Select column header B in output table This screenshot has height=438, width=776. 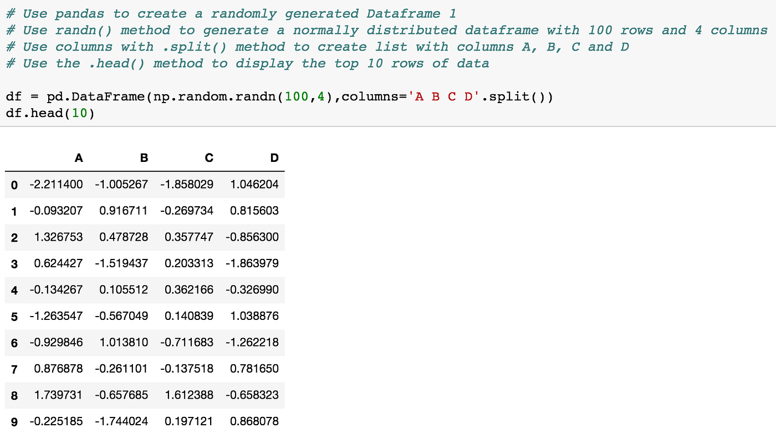(x=144, y=157)
